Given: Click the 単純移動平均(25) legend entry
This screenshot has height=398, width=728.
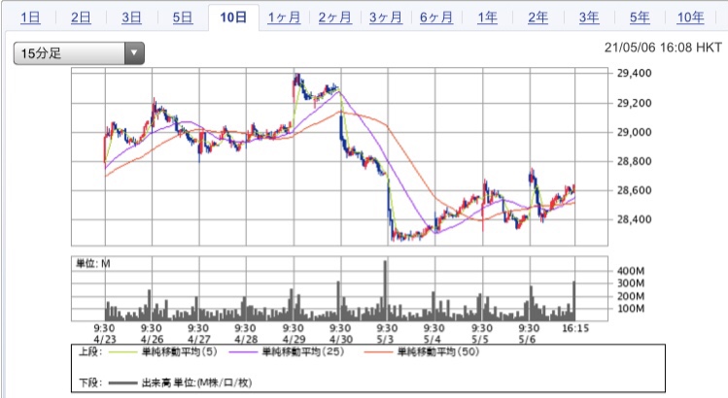Looking at the screenshot, I should tap(303, 351).
